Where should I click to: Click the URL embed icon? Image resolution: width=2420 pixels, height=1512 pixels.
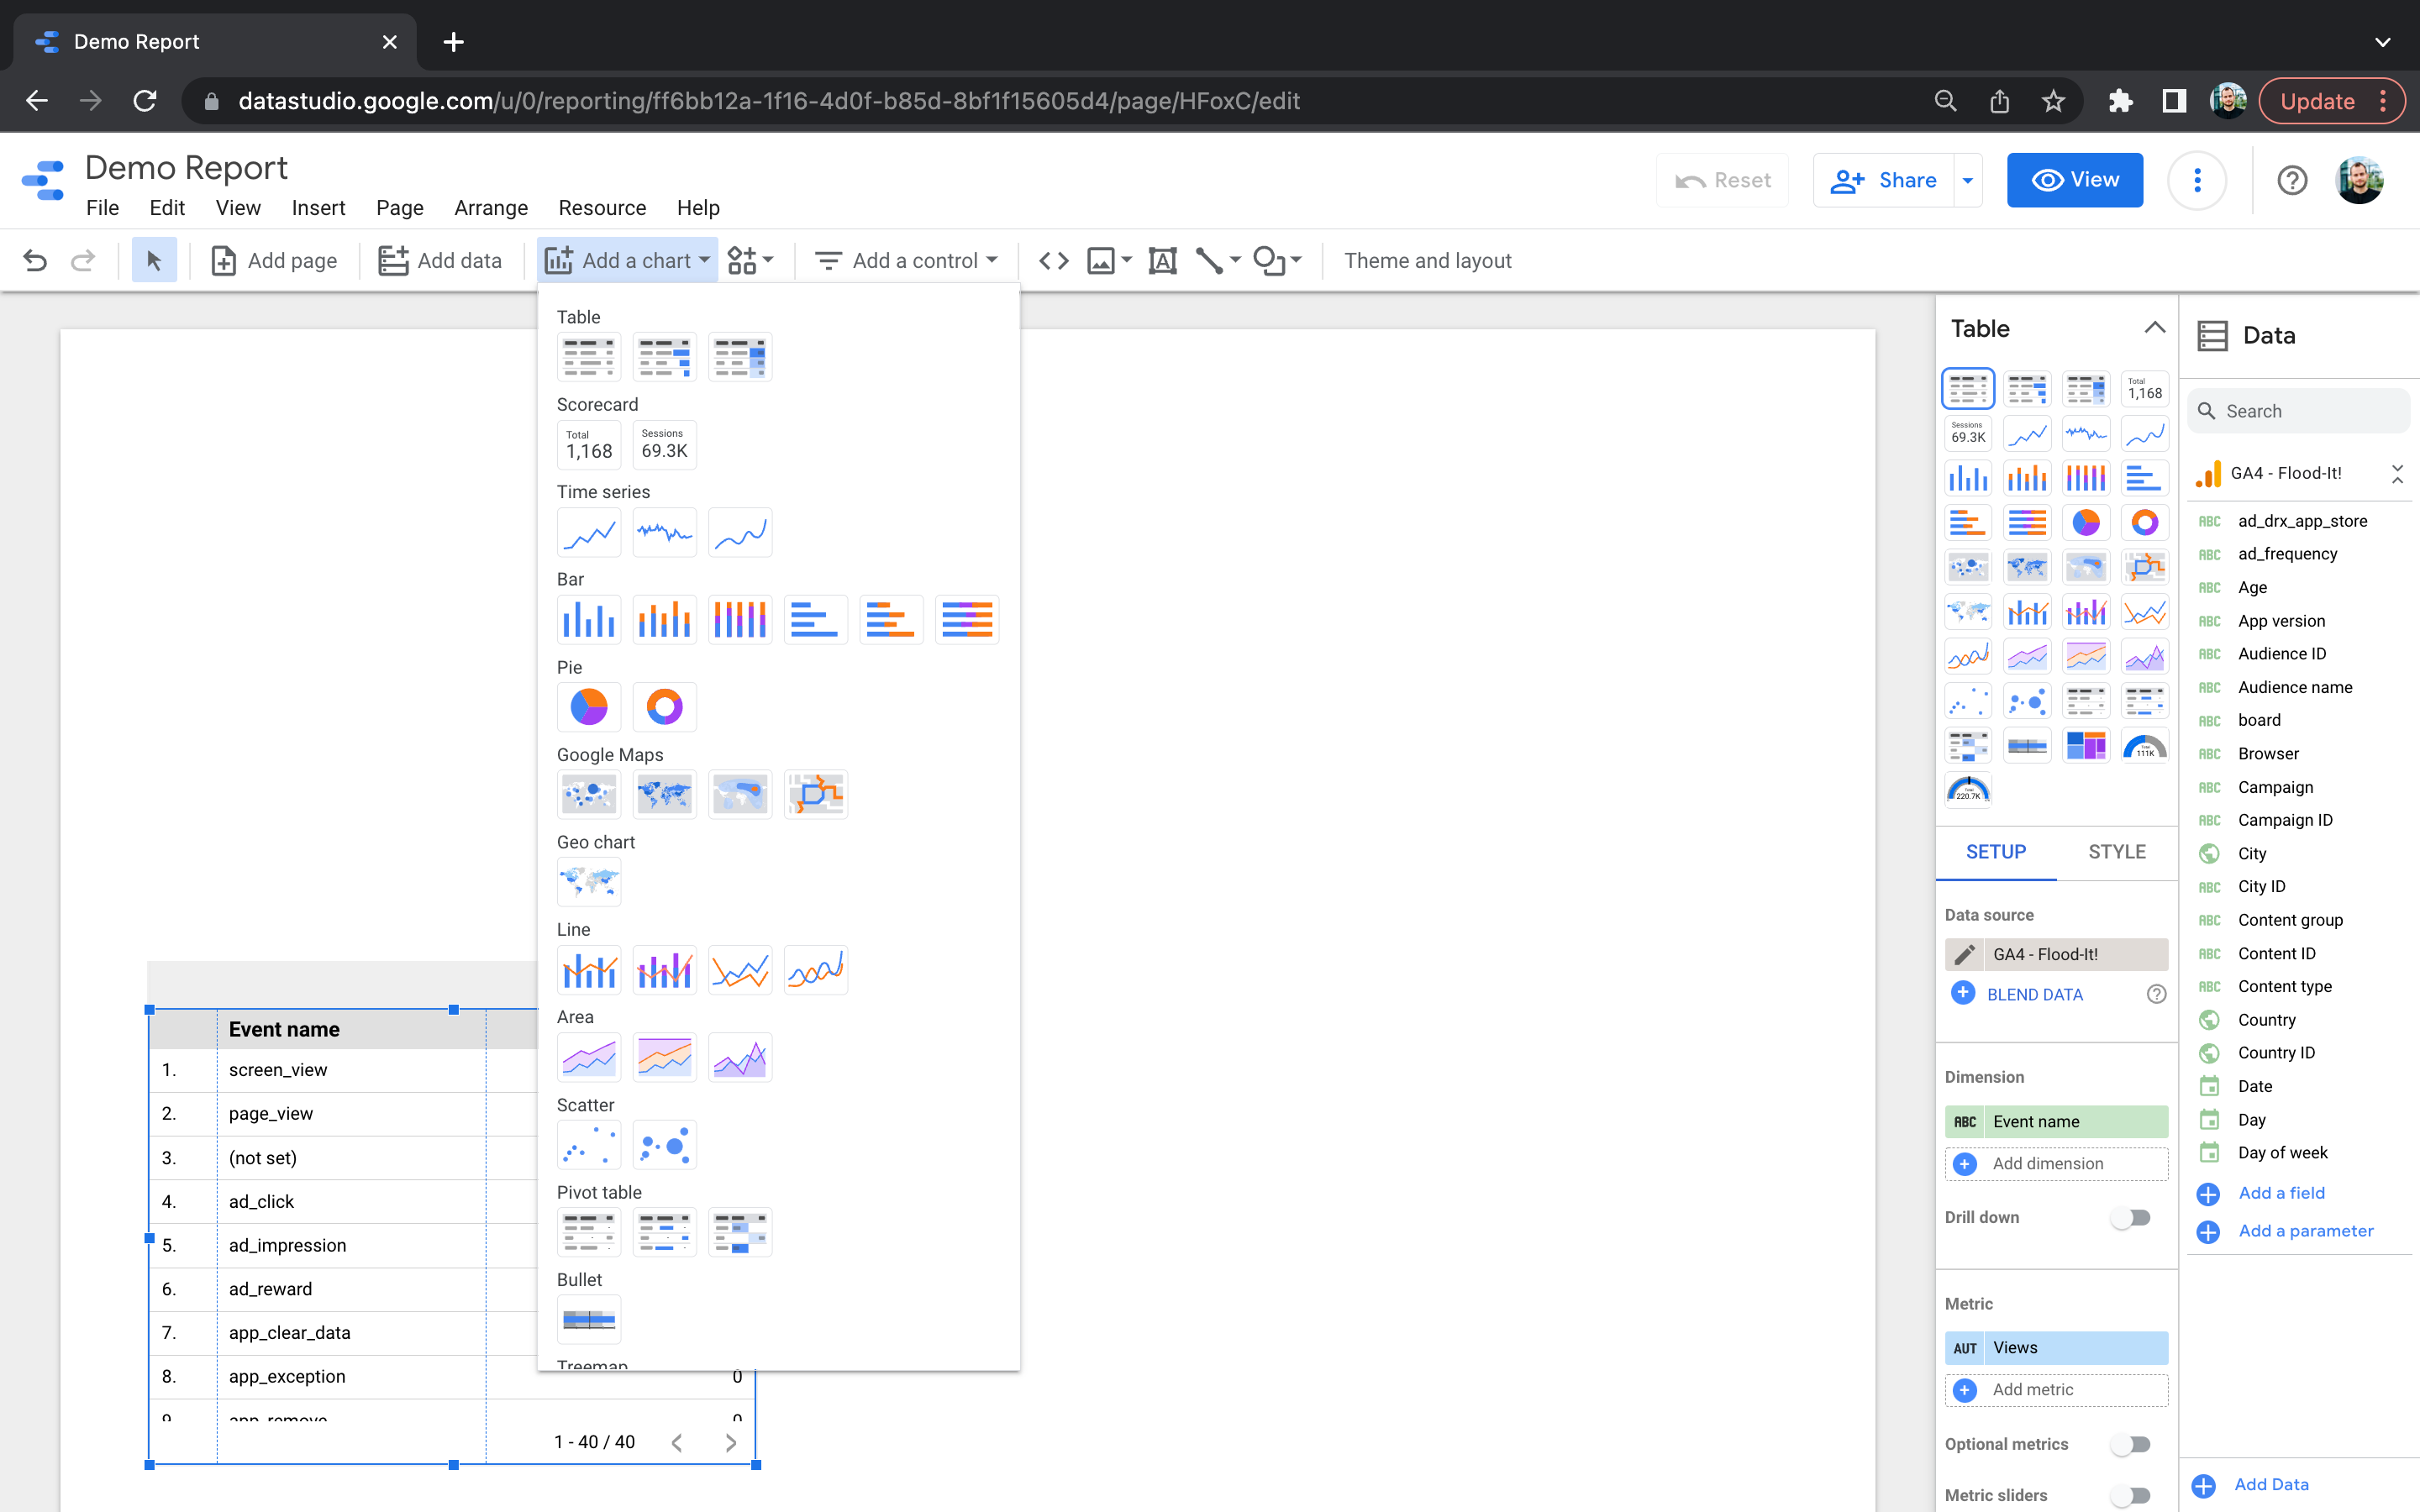tap(1053, 261)
